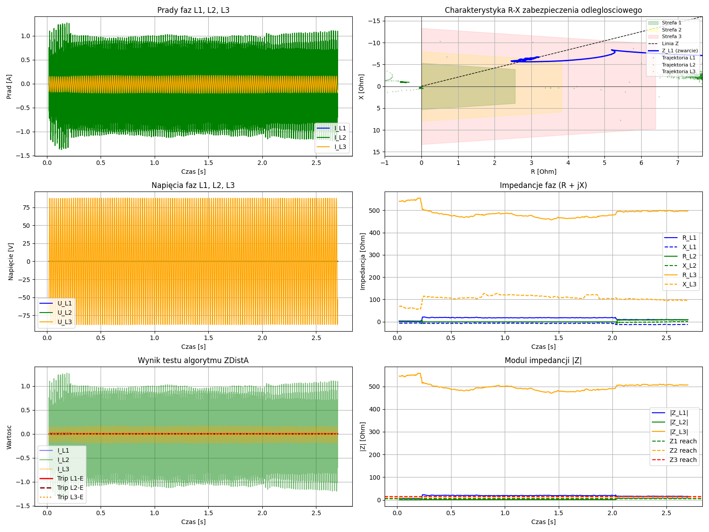The image size is (709, 532).
Task: Click the Strefa 1 green legend swatch
Action: click(653, 23)
